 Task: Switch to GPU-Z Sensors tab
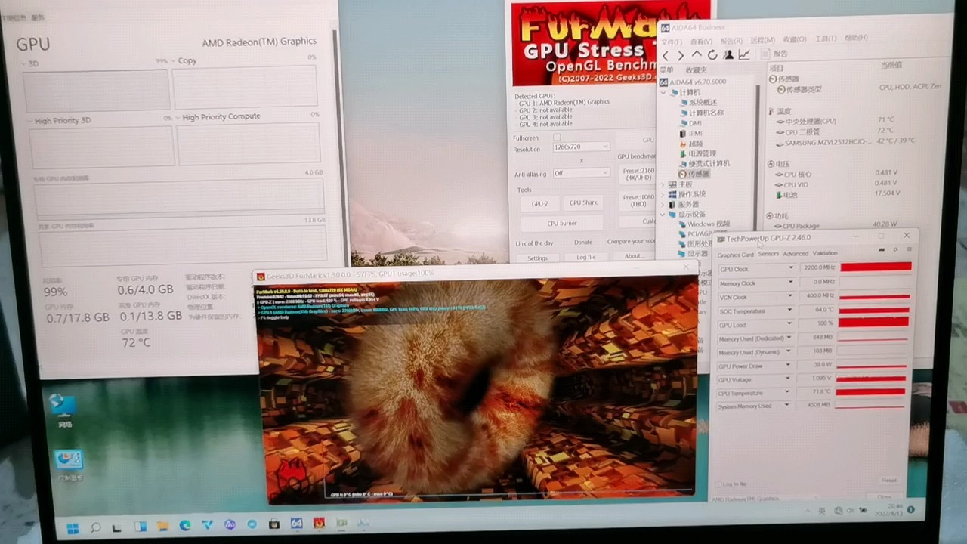[768, 254]
